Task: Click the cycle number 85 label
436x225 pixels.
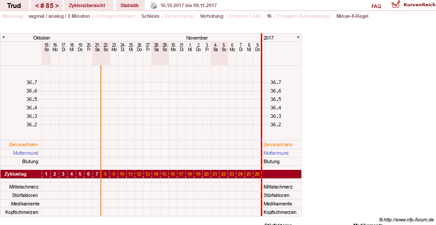Action: pyautogui.click(x=47, y=6)
